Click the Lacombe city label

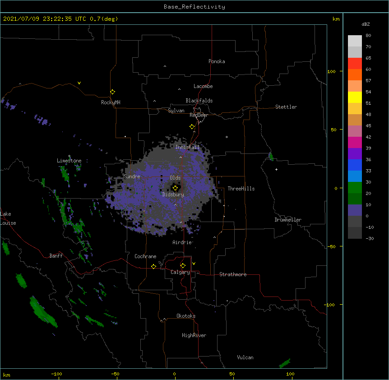click(x=203, y=86)
